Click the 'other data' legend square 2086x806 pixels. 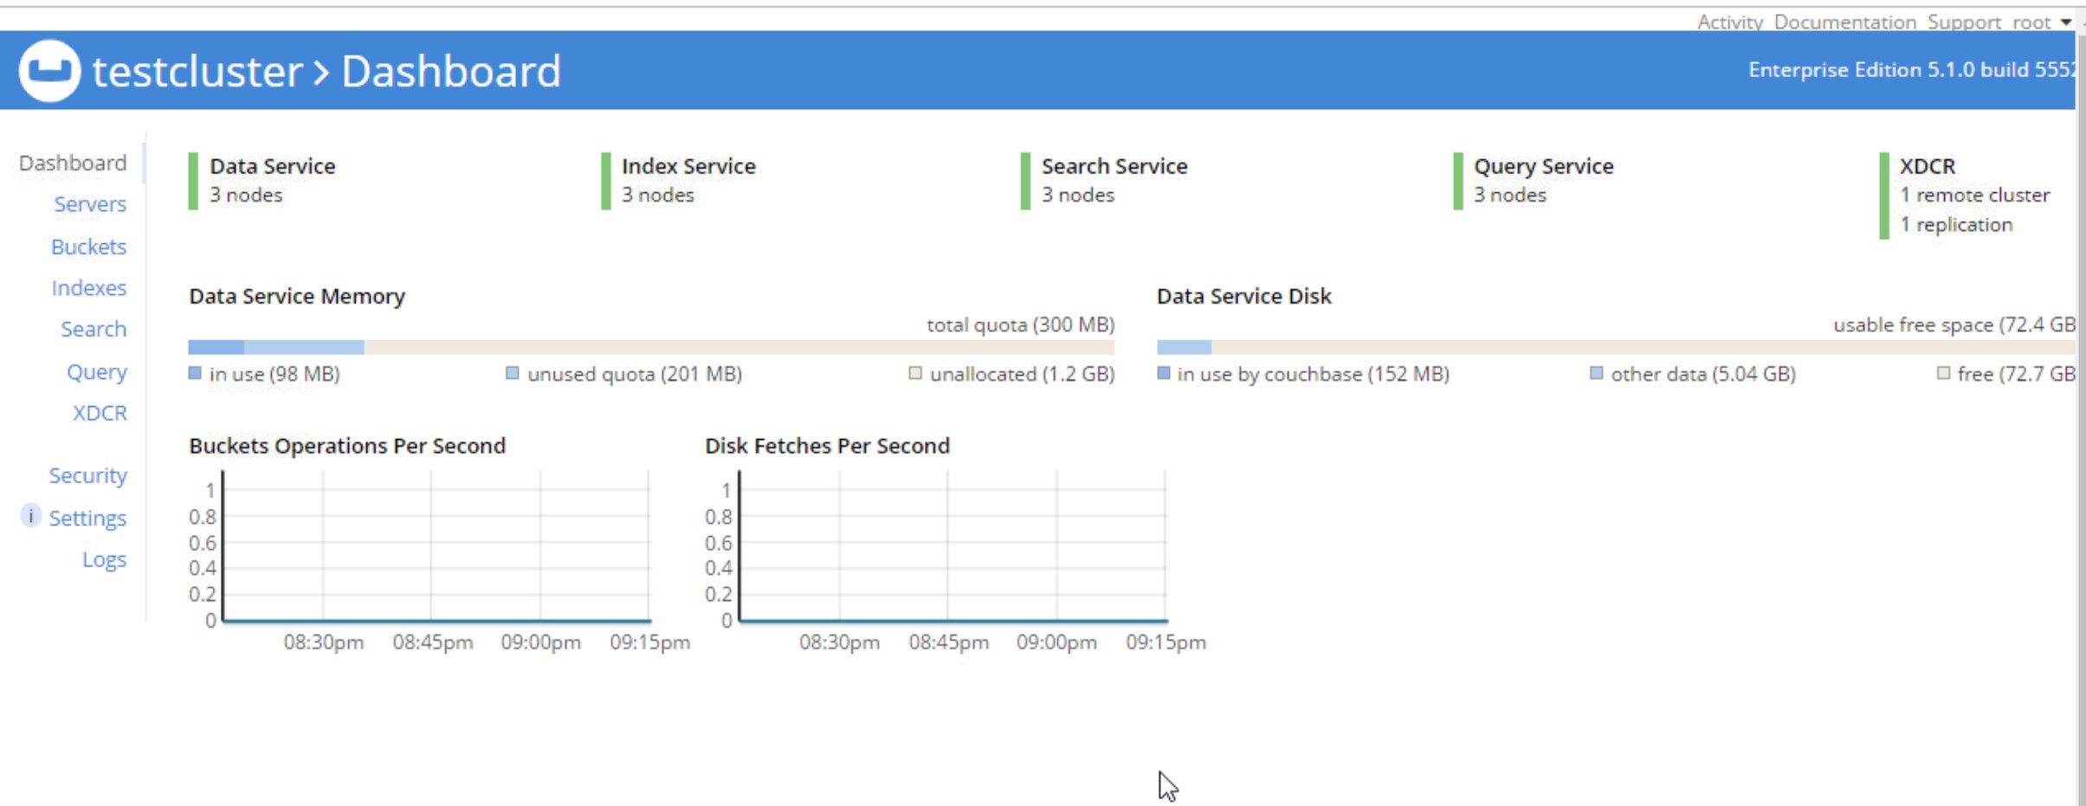[x=1596, y=373]
